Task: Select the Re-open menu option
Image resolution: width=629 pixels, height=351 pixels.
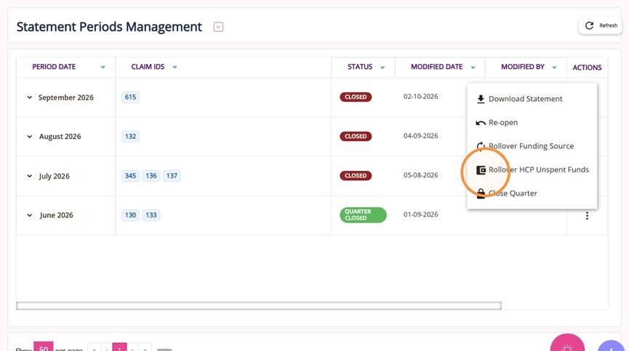Action: point(532,123)
